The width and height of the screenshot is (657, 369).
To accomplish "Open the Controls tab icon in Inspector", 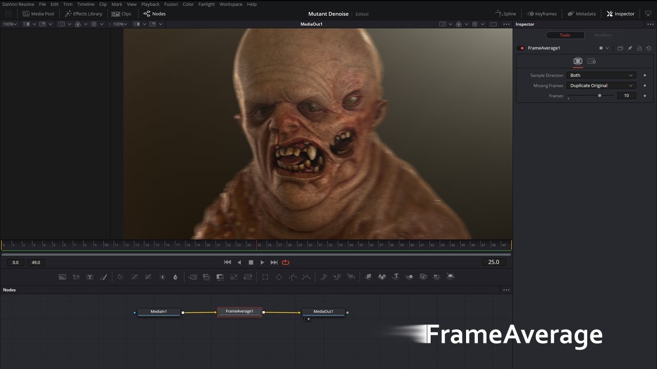I will [x=578, y=61].
